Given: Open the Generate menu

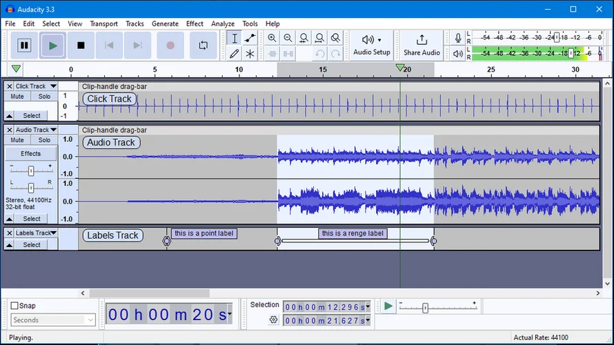Looking at the screenshot, I should point(165,23).
